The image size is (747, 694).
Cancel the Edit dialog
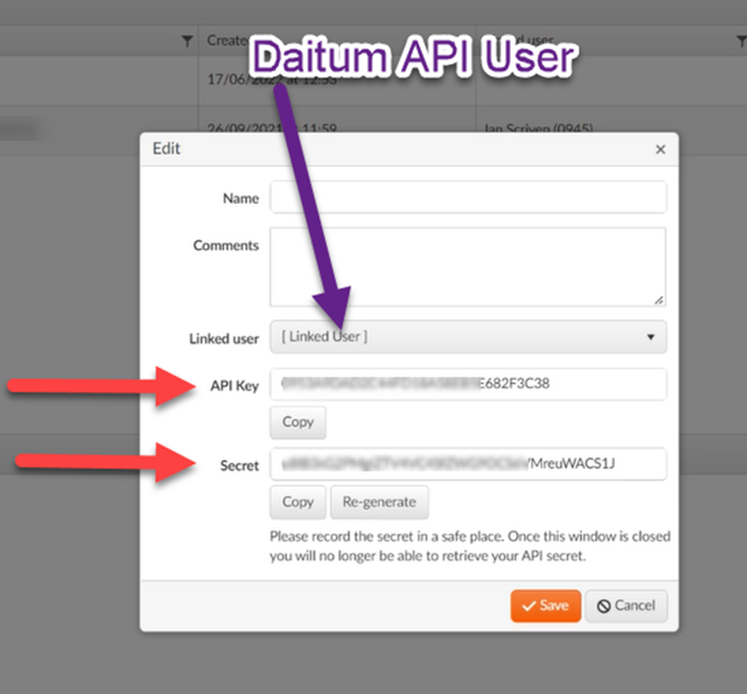pos(626,606)
